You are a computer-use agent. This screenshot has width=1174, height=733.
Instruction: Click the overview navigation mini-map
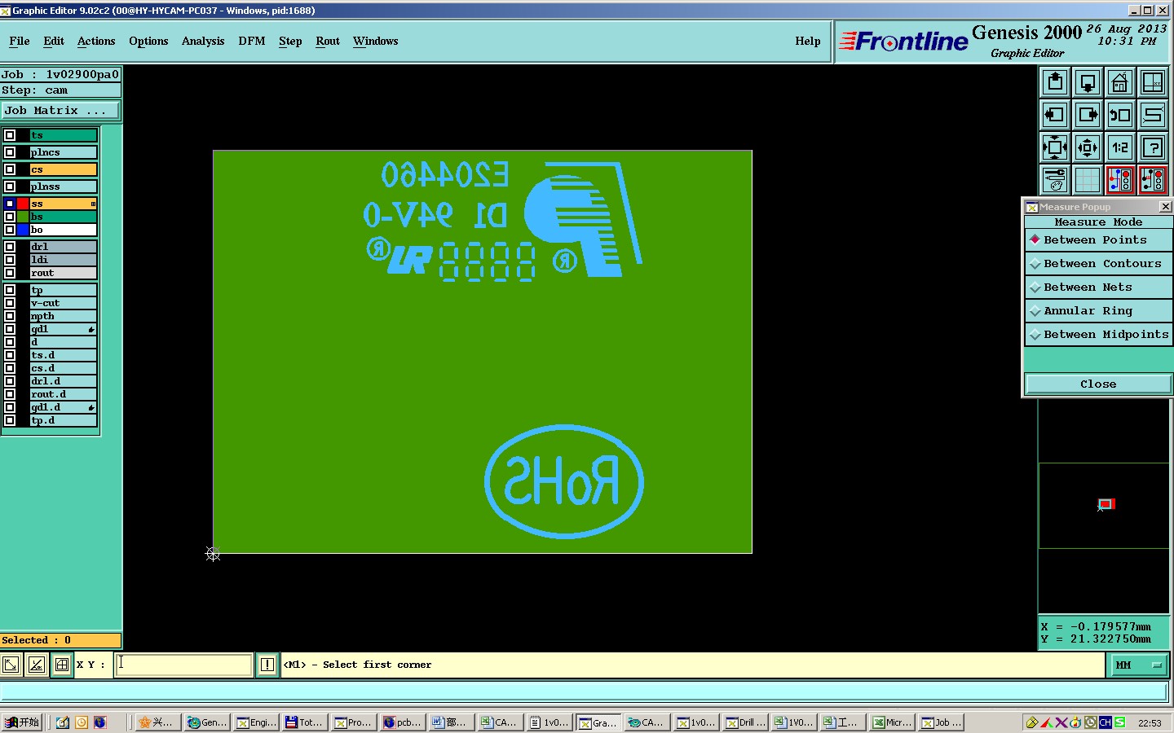click(x=1103, y=506)
